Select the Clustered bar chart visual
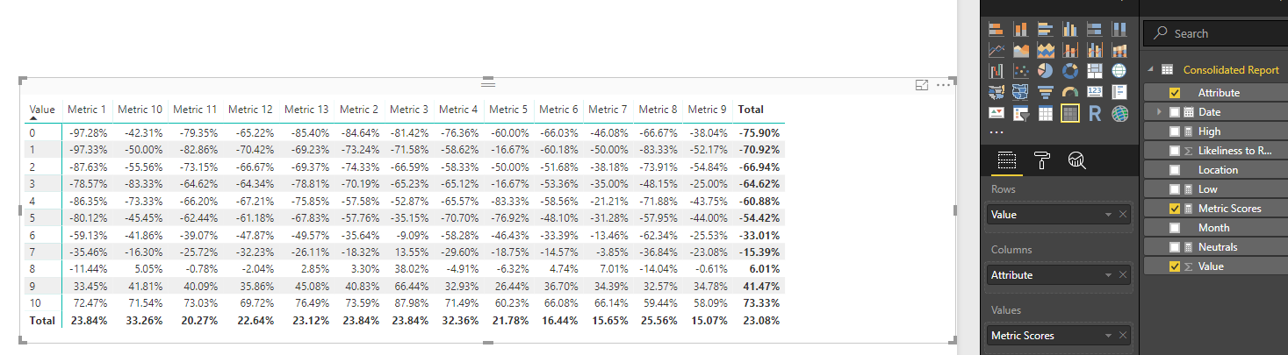Viewport: 1288px width, 355px height. [1046, 30]
